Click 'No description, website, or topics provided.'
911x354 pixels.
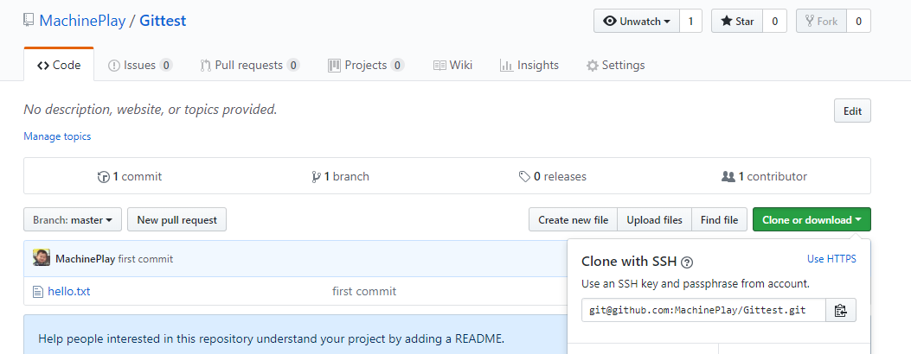[x=151, y=109]
